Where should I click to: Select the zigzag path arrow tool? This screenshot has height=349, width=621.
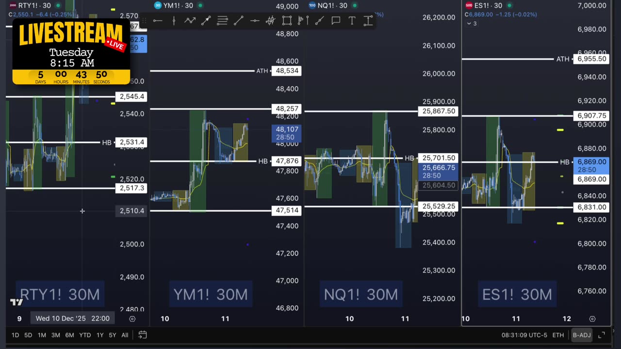click(x=190, y=20)
